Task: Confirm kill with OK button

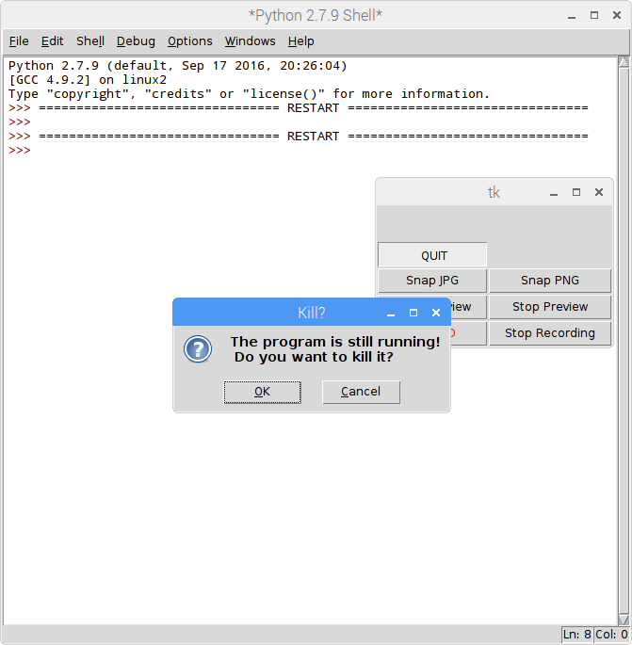Action: [263, 392]
